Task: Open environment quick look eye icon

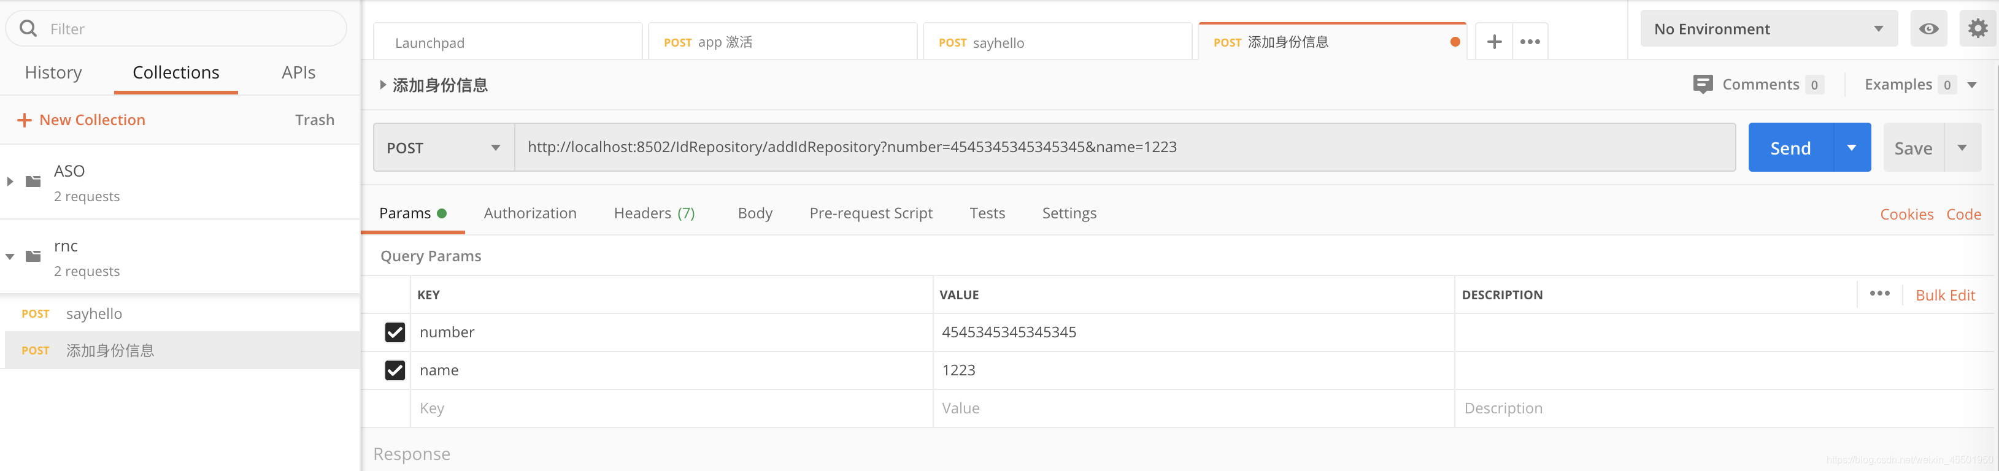Action: [1928, 29]
